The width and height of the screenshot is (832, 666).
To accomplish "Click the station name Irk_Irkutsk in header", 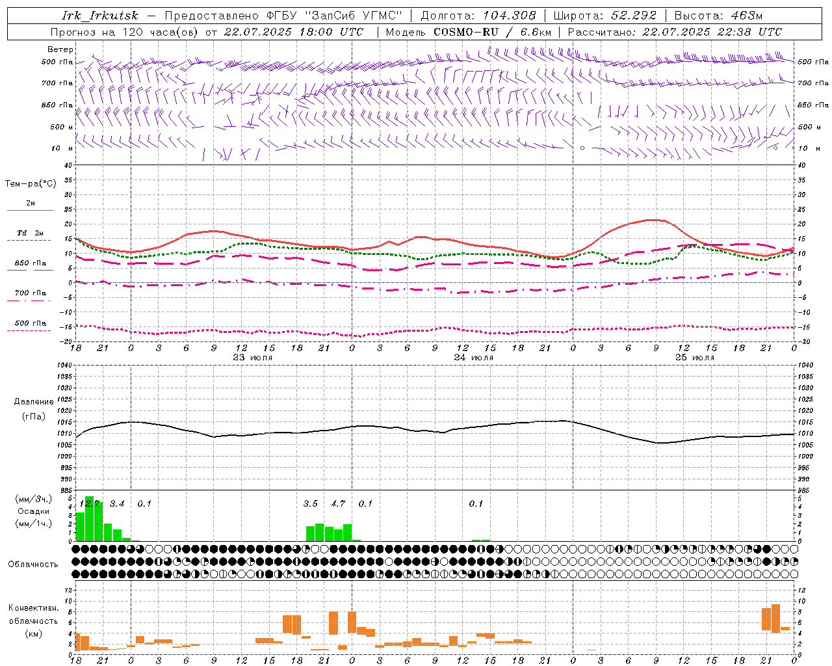I will pos(99,16).
